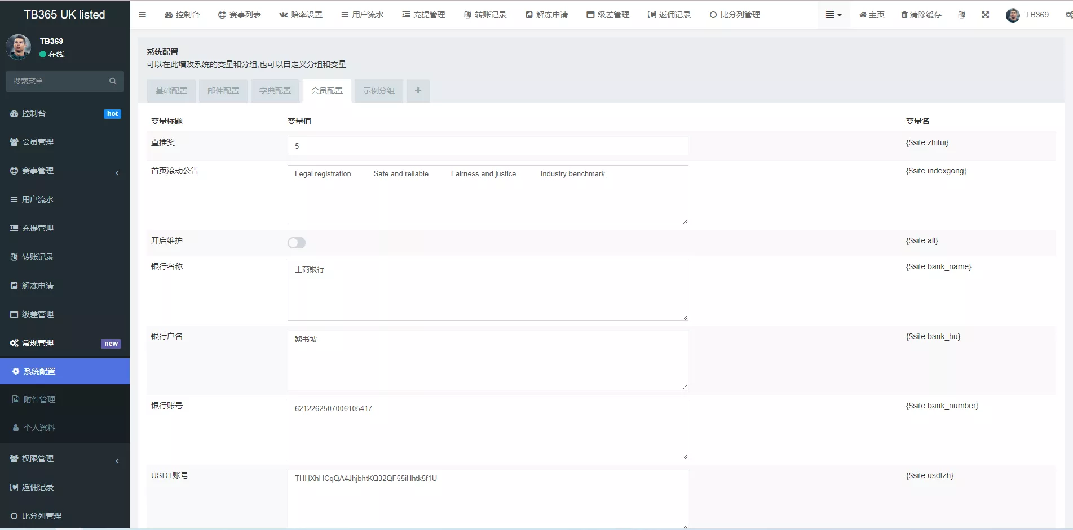This screenshot has width=1073, height=530.
Task: Expand the 赛事管理 sidebar chevron
Action: [117, 173]
